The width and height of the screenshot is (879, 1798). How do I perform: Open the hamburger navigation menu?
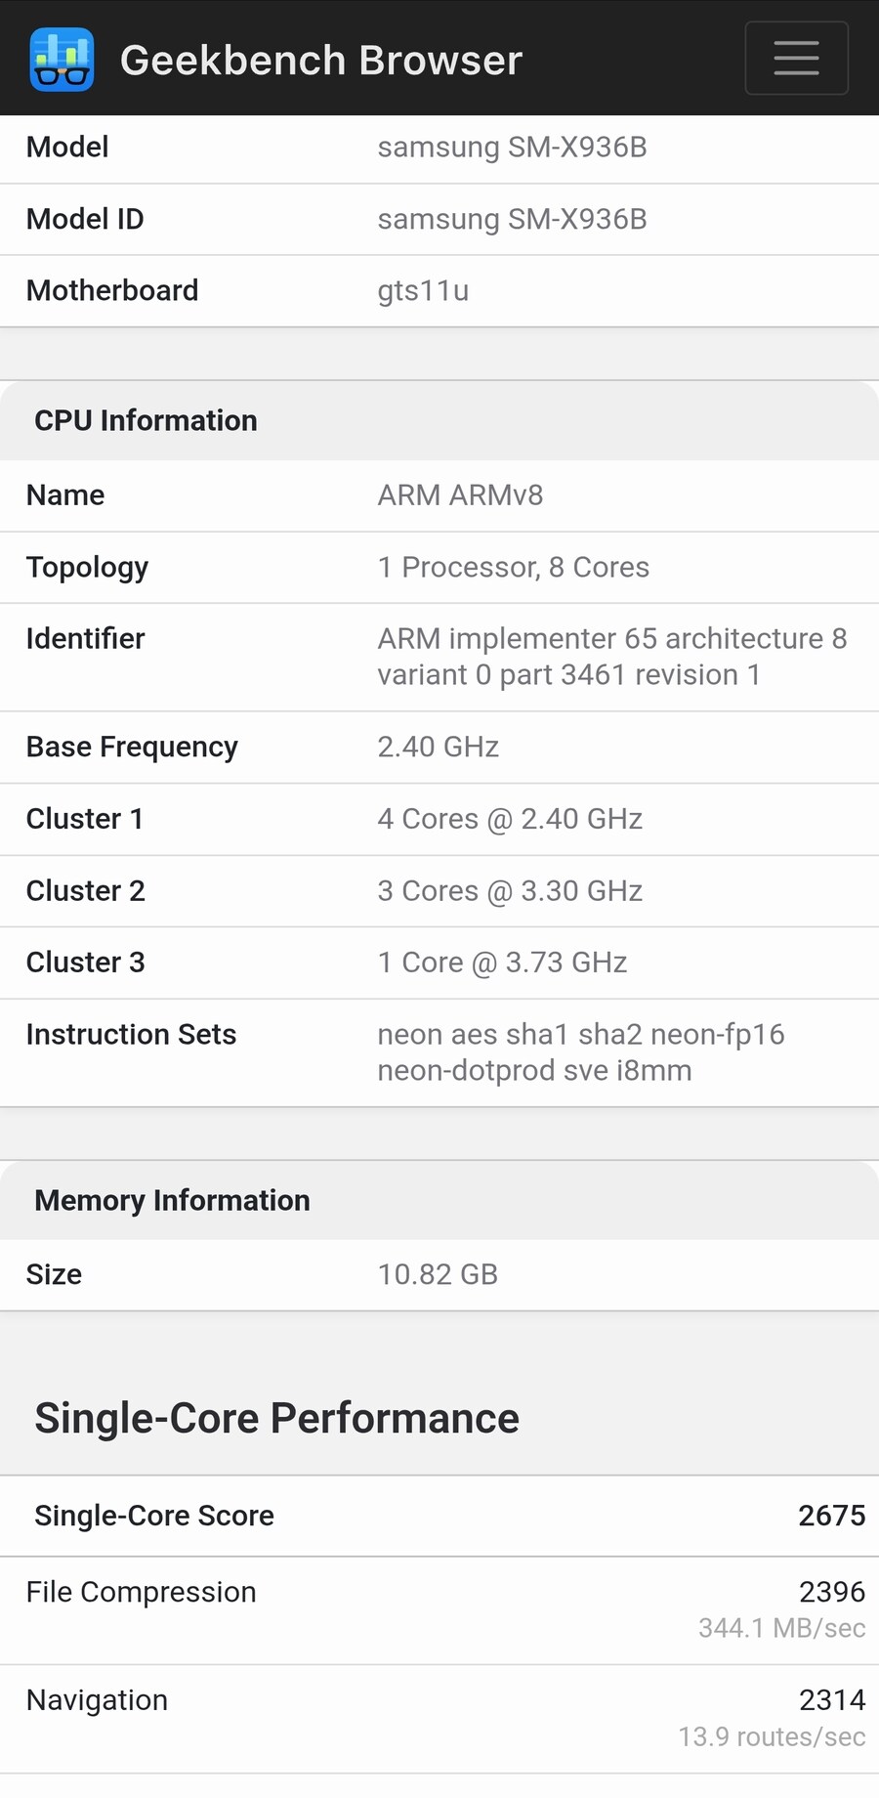[796, 59]
